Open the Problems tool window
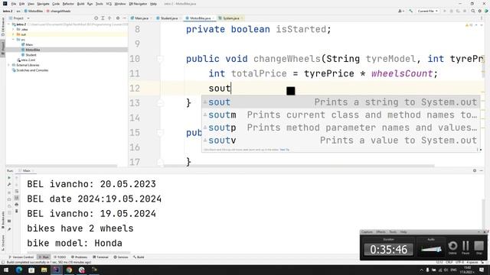Image resolution: width=490 pixels, height=275 pixels. (79, 257)
